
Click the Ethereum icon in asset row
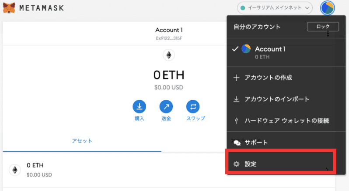click(15, 170)
